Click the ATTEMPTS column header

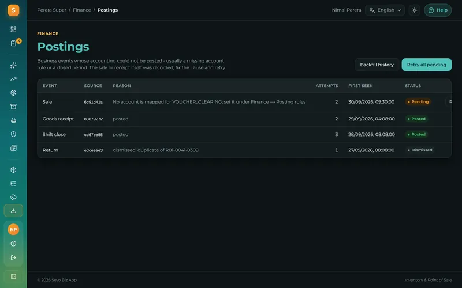[x=327, y=85]
